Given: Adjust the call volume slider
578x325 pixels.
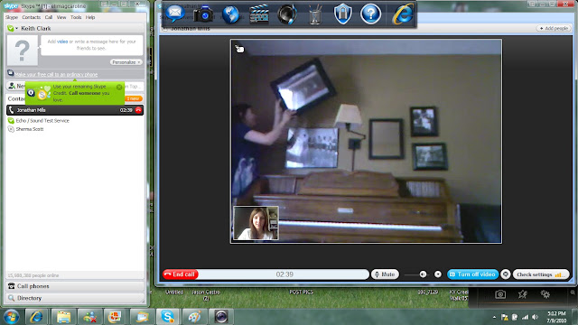Looking at the screenshot, I should (415, 274).
